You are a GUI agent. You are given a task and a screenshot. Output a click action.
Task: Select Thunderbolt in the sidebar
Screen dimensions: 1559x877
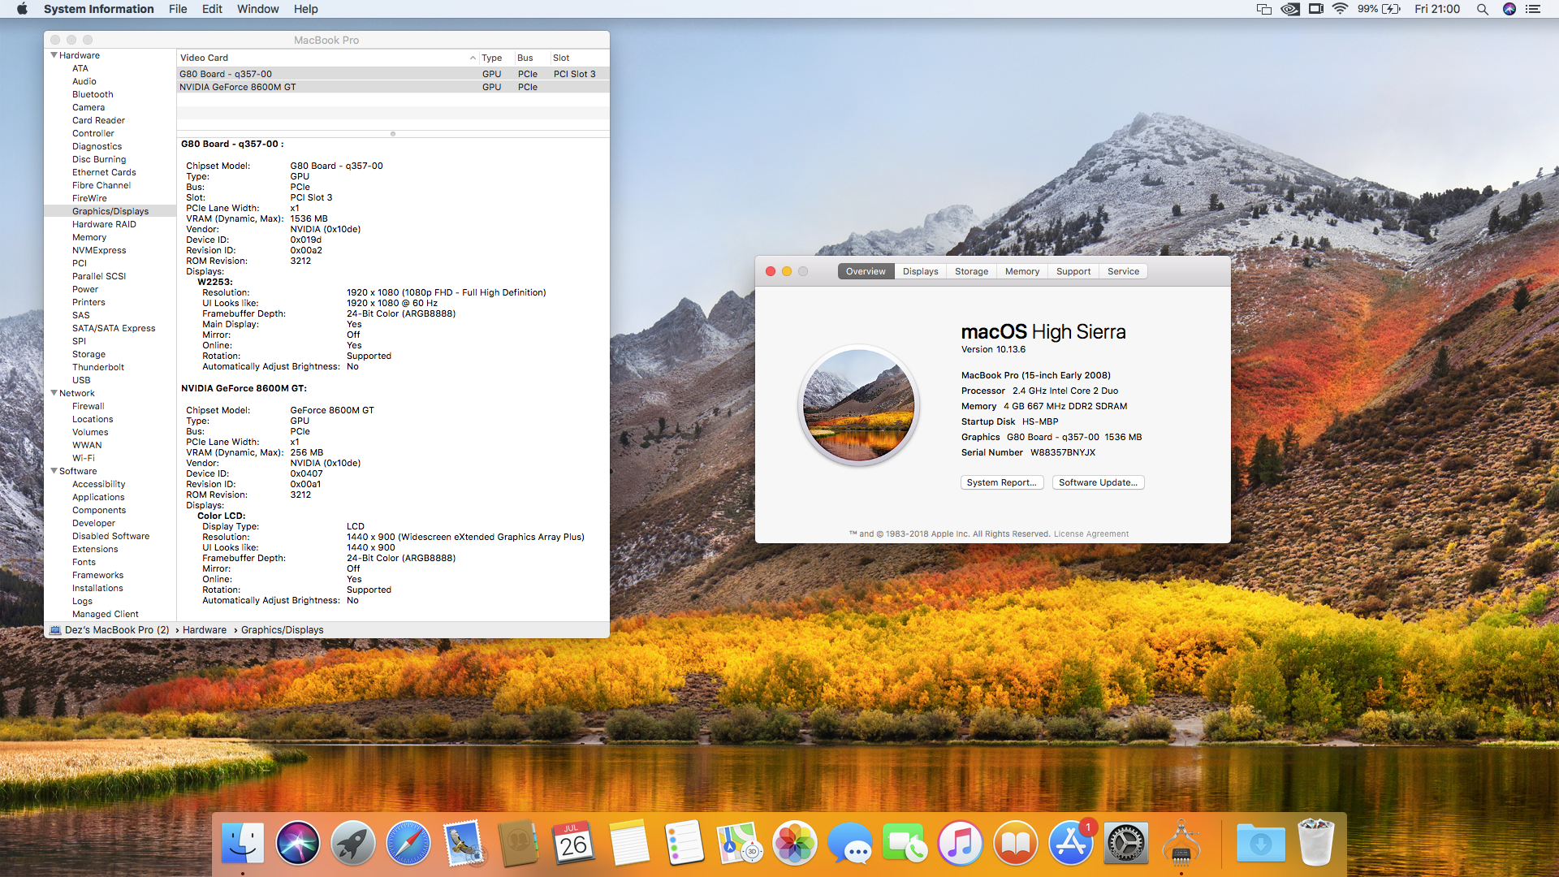pos(98,367)
